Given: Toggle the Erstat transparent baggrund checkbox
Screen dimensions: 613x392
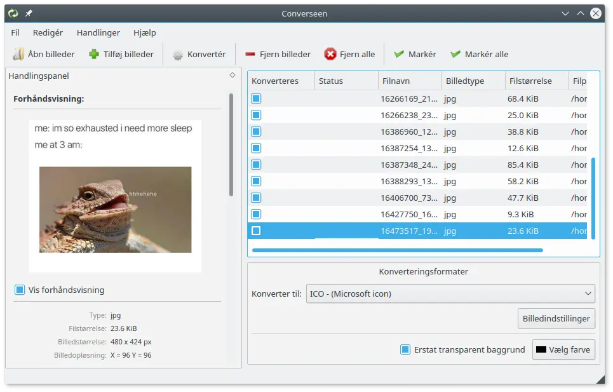Looking at the screenshot, I should click(x=405, y=349).
